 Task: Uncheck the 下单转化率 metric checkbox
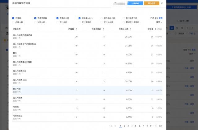(x=58, y=18)
